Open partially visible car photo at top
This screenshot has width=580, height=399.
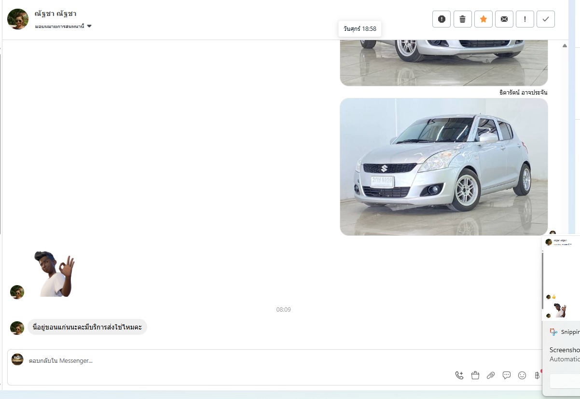[x=444, y=63]
